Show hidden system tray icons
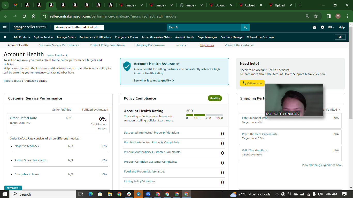This screenshot has width=353, height=198. (x=277, y=194)
